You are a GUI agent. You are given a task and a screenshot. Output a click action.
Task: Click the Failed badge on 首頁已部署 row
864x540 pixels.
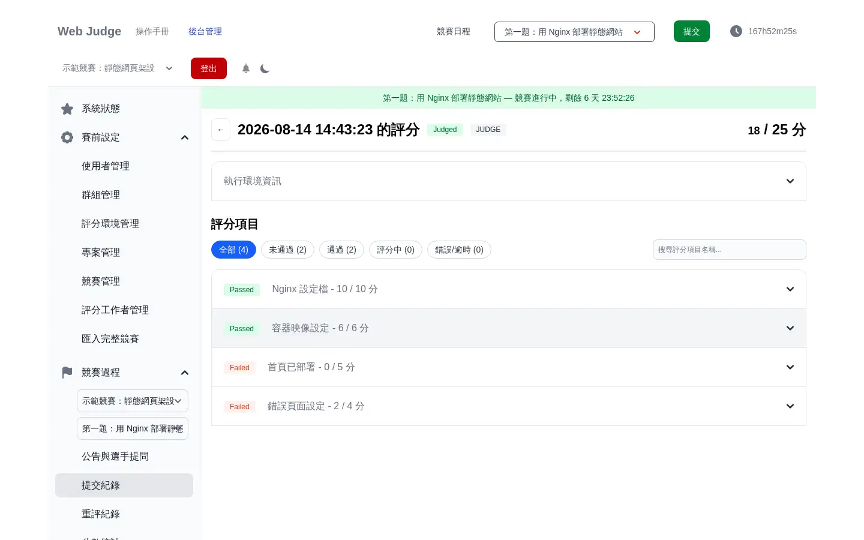pos(239,368)
